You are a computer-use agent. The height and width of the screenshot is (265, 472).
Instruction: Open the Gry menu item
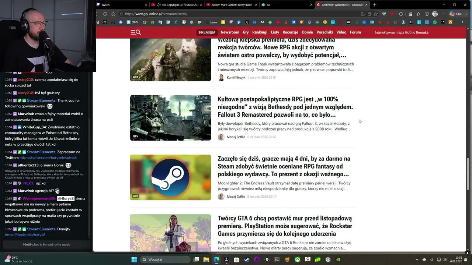click(246, 32)
